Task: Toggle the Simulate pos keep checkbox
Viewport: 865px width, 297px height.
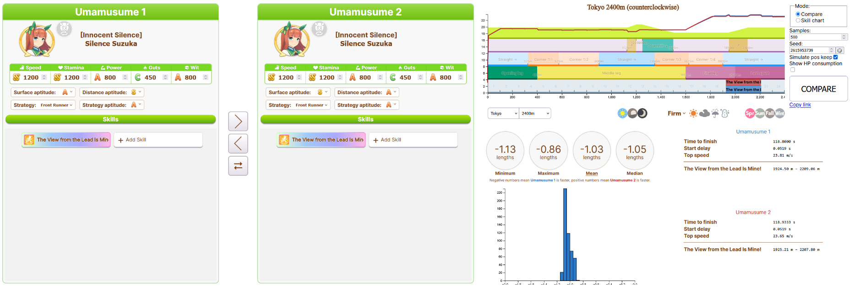Action: [x=836, y=57]
